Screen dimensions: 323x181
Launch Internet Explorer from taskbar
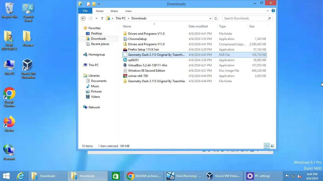(20, 176)
